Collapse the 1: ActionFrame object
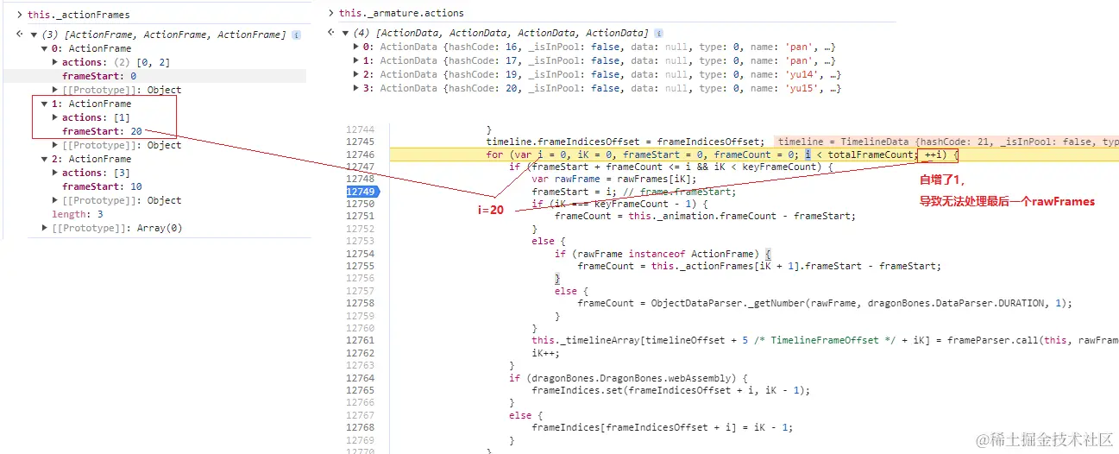The height and width of the screenshot is (454, 1119). point(45,104)
